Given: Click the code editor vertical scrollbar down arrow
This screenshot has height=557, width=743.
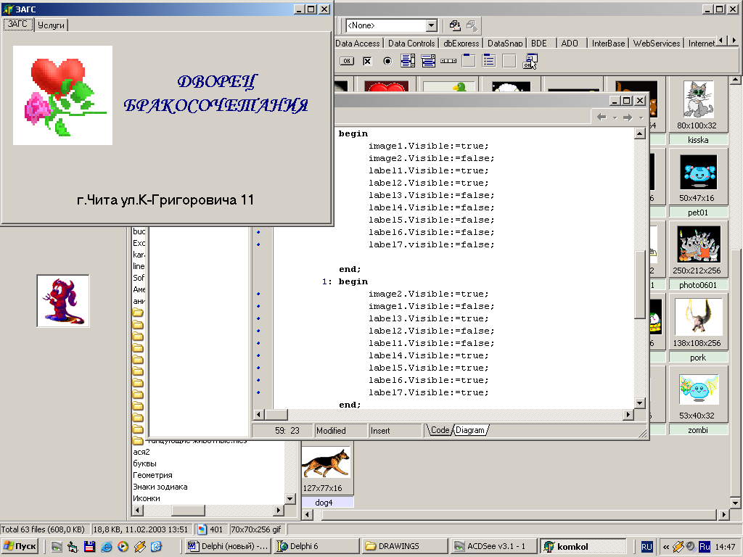Looking at the screenshot, I should point(640,403).
